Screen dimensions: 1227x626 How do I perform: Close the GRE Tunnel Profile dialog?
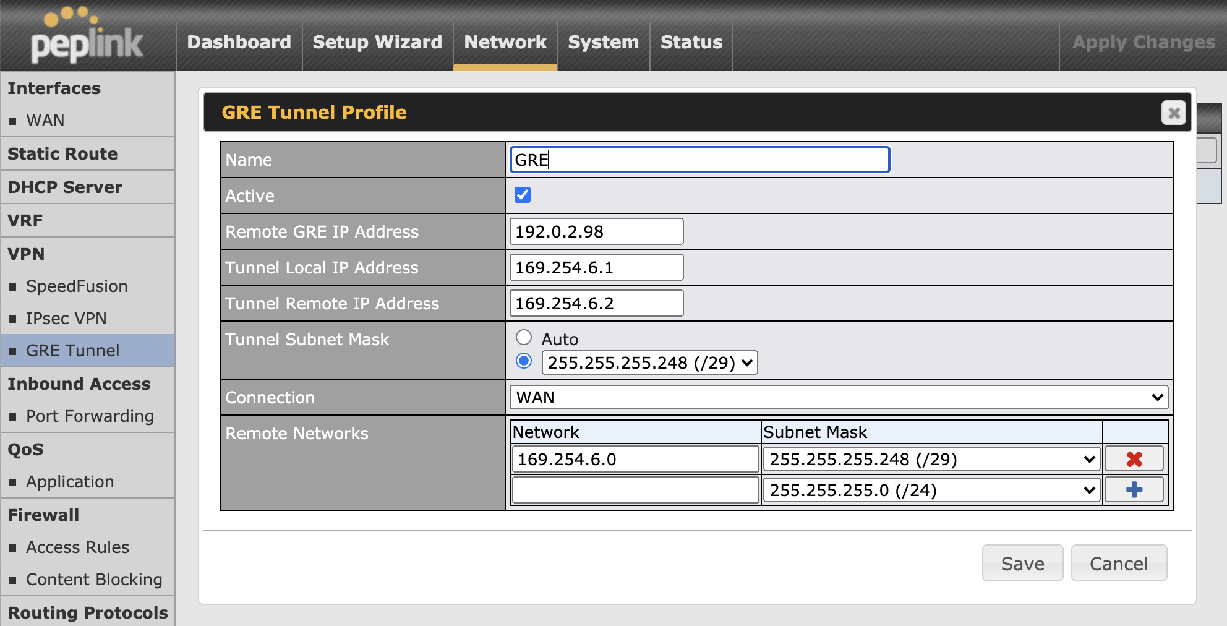(x=1173, y=113)
